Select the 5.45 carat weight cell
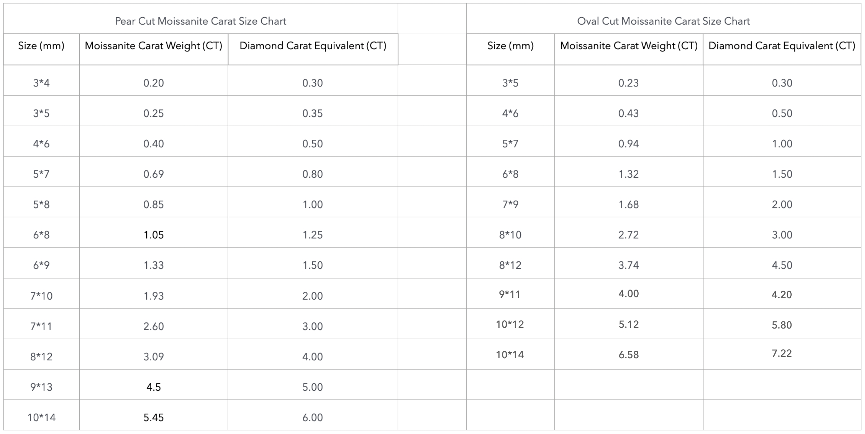The image size is (865, 434). pyautogui.click(x=153, y=418)
